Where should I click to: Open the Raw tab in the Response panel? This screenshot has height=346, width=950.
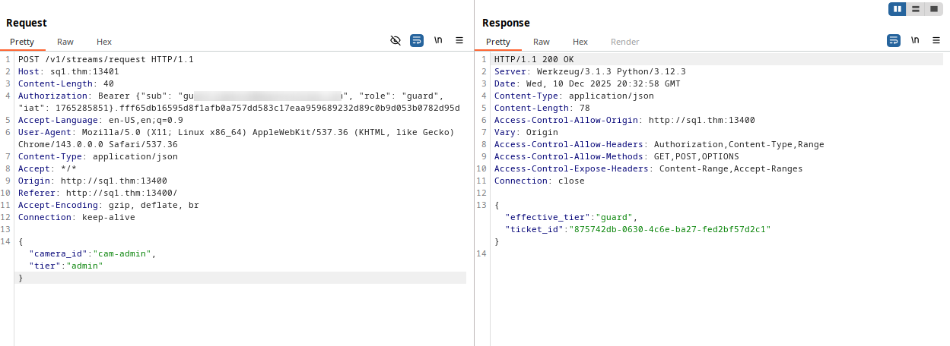[542, 42]
